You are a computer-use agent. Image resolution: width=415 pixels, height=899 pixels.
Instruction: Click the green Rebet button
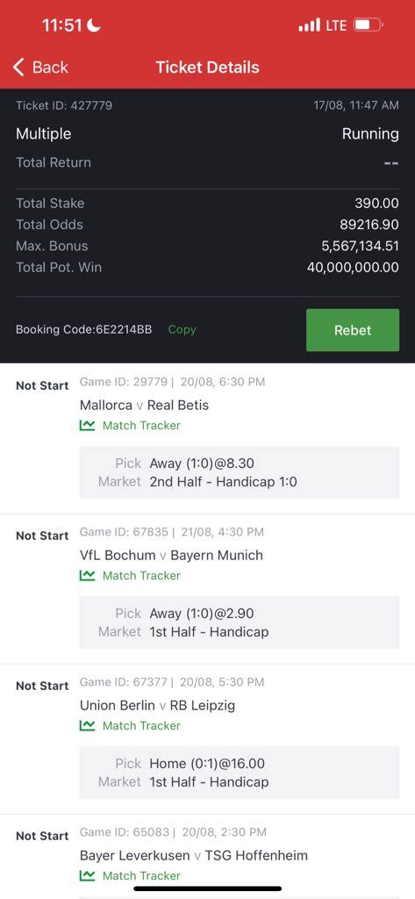pos(353,330)
